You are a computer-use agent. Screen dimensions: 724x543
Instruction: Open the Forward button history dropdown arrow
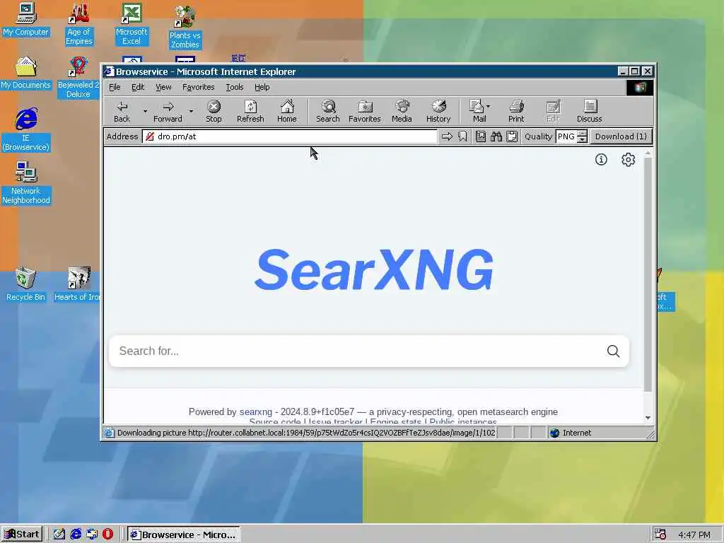click(191, 111)
